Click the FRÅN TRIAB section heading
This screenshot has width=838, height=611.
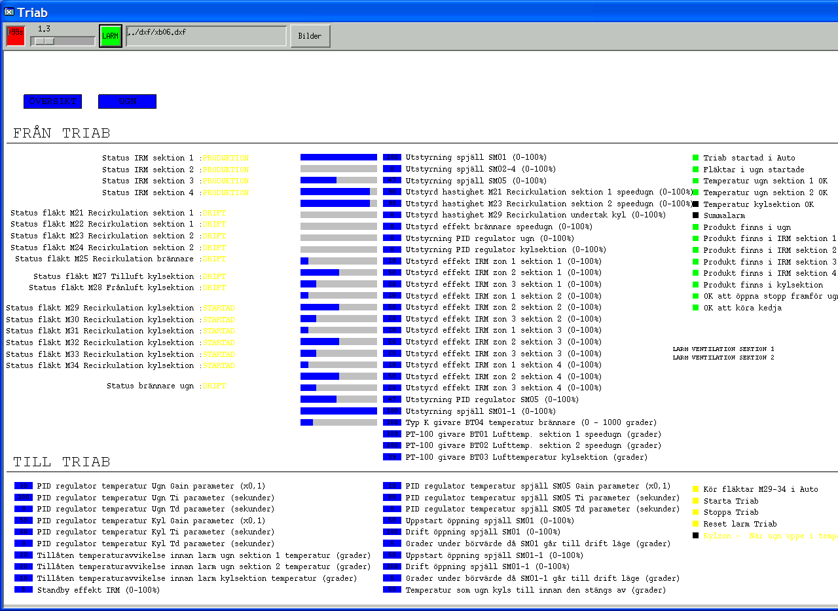(62, 134)
